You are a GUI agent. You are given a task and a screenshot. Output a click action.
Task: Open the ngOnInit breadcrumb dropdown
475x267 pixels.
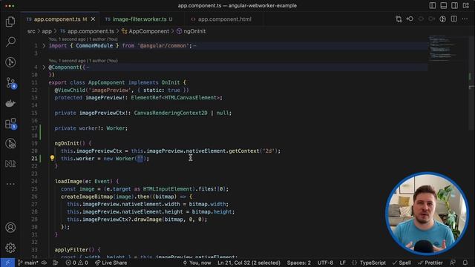tap(191, 31)
